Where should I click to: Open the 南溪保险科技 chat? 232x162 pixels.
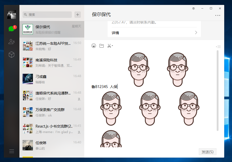[52, 62]
